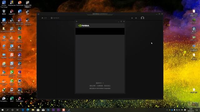This screenshot has height=112, width=200.
Task: Select the aegisub32 desktop shortcut
Action: point(12,12)
